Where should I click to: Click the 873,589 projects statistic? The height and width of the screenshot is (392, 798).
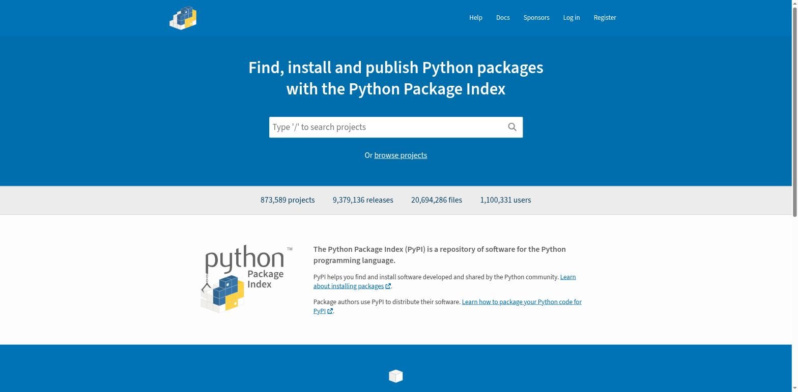[288, 200]
